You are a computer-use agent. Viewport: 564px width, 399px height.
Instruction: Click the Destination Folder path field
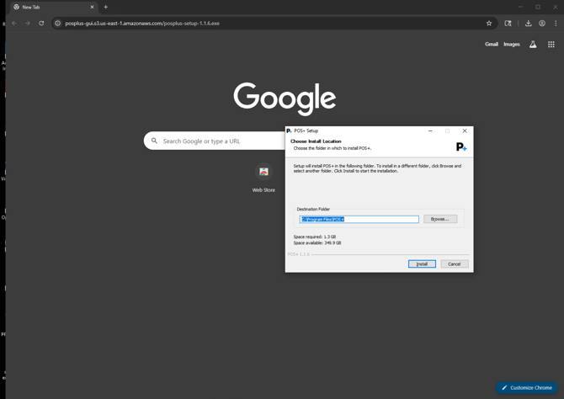[359, 219]
